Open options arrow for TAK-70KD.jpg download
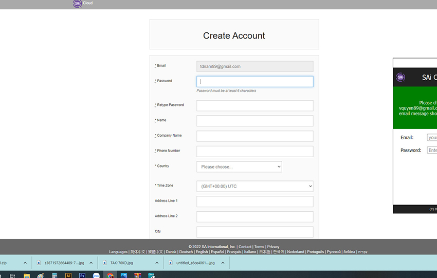 click(157, 263)
